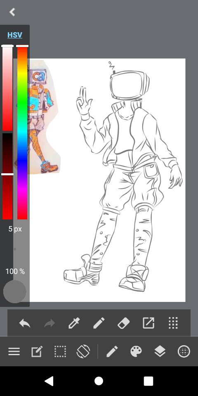Select the pencil brush in the shortcut bar
Image resolution: width=198 pixels, height=396 pixels.
[x=99, y=323]
